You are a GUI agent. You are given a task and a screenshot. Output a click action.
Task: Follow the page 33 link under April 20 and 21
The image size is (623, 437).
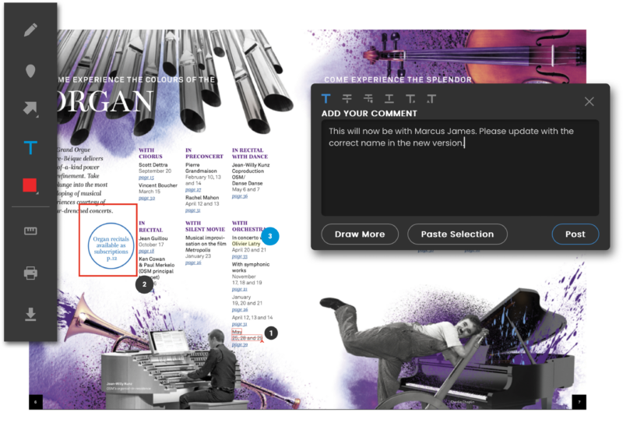point(240,256)
